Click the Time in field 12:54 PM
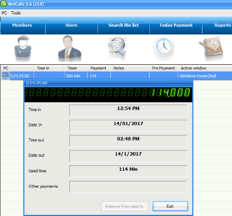The image size is (232, 216). (x=128, y=111)
